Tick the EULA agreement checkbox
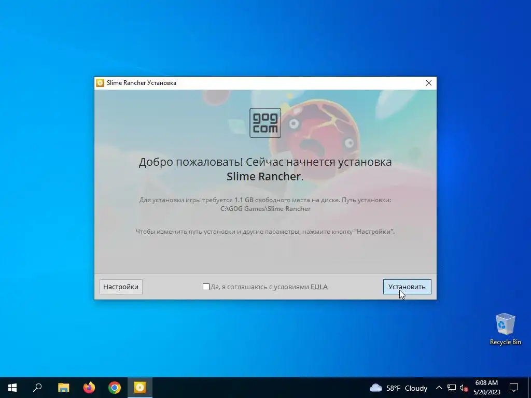531x398 pixels. [x=206, y=287]
